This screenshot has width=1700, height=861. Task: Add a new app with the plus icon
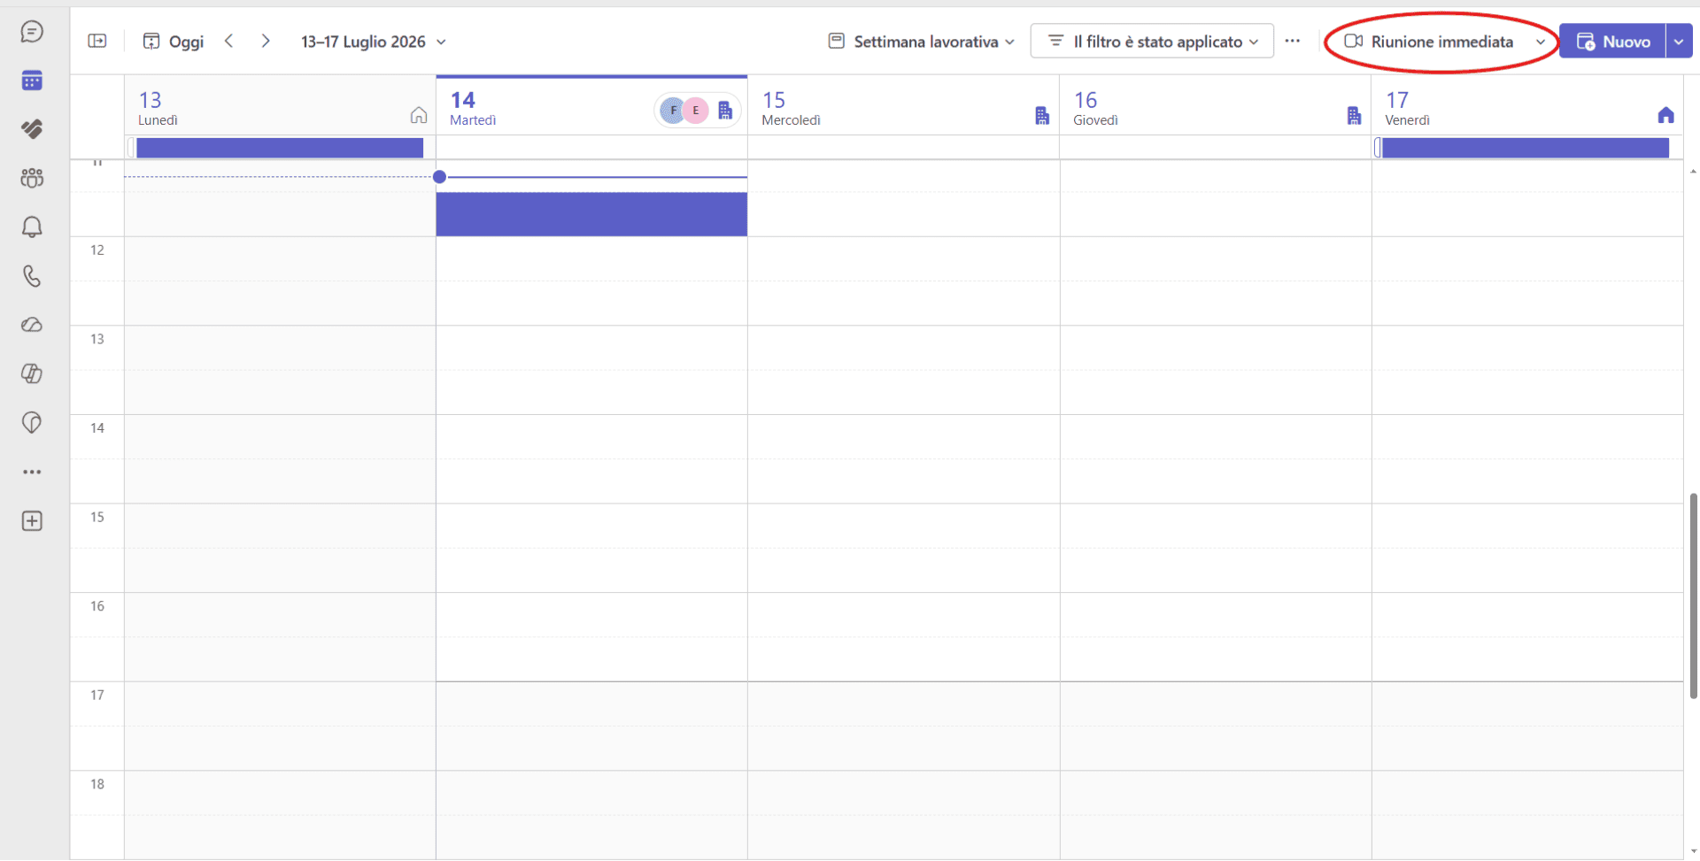pyautogui.click(x=32, y=521)
